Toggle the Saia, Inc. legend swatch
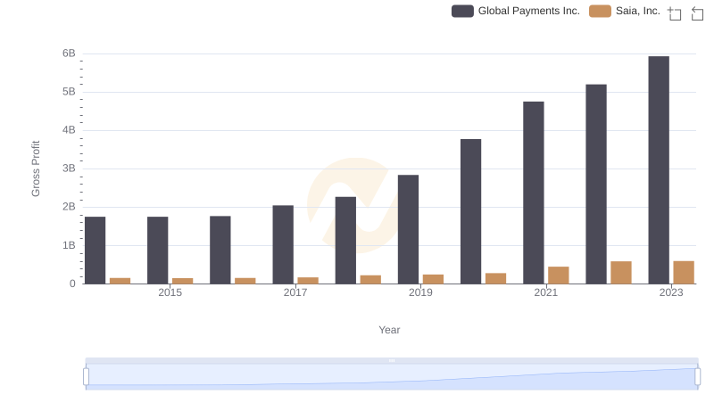The width and height of the screenshot is (714, 411). (x=600, y=11)
